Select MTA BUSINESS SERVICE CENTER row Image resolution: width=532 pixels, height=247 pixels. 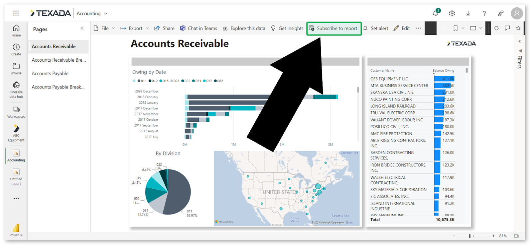point(412,86)
